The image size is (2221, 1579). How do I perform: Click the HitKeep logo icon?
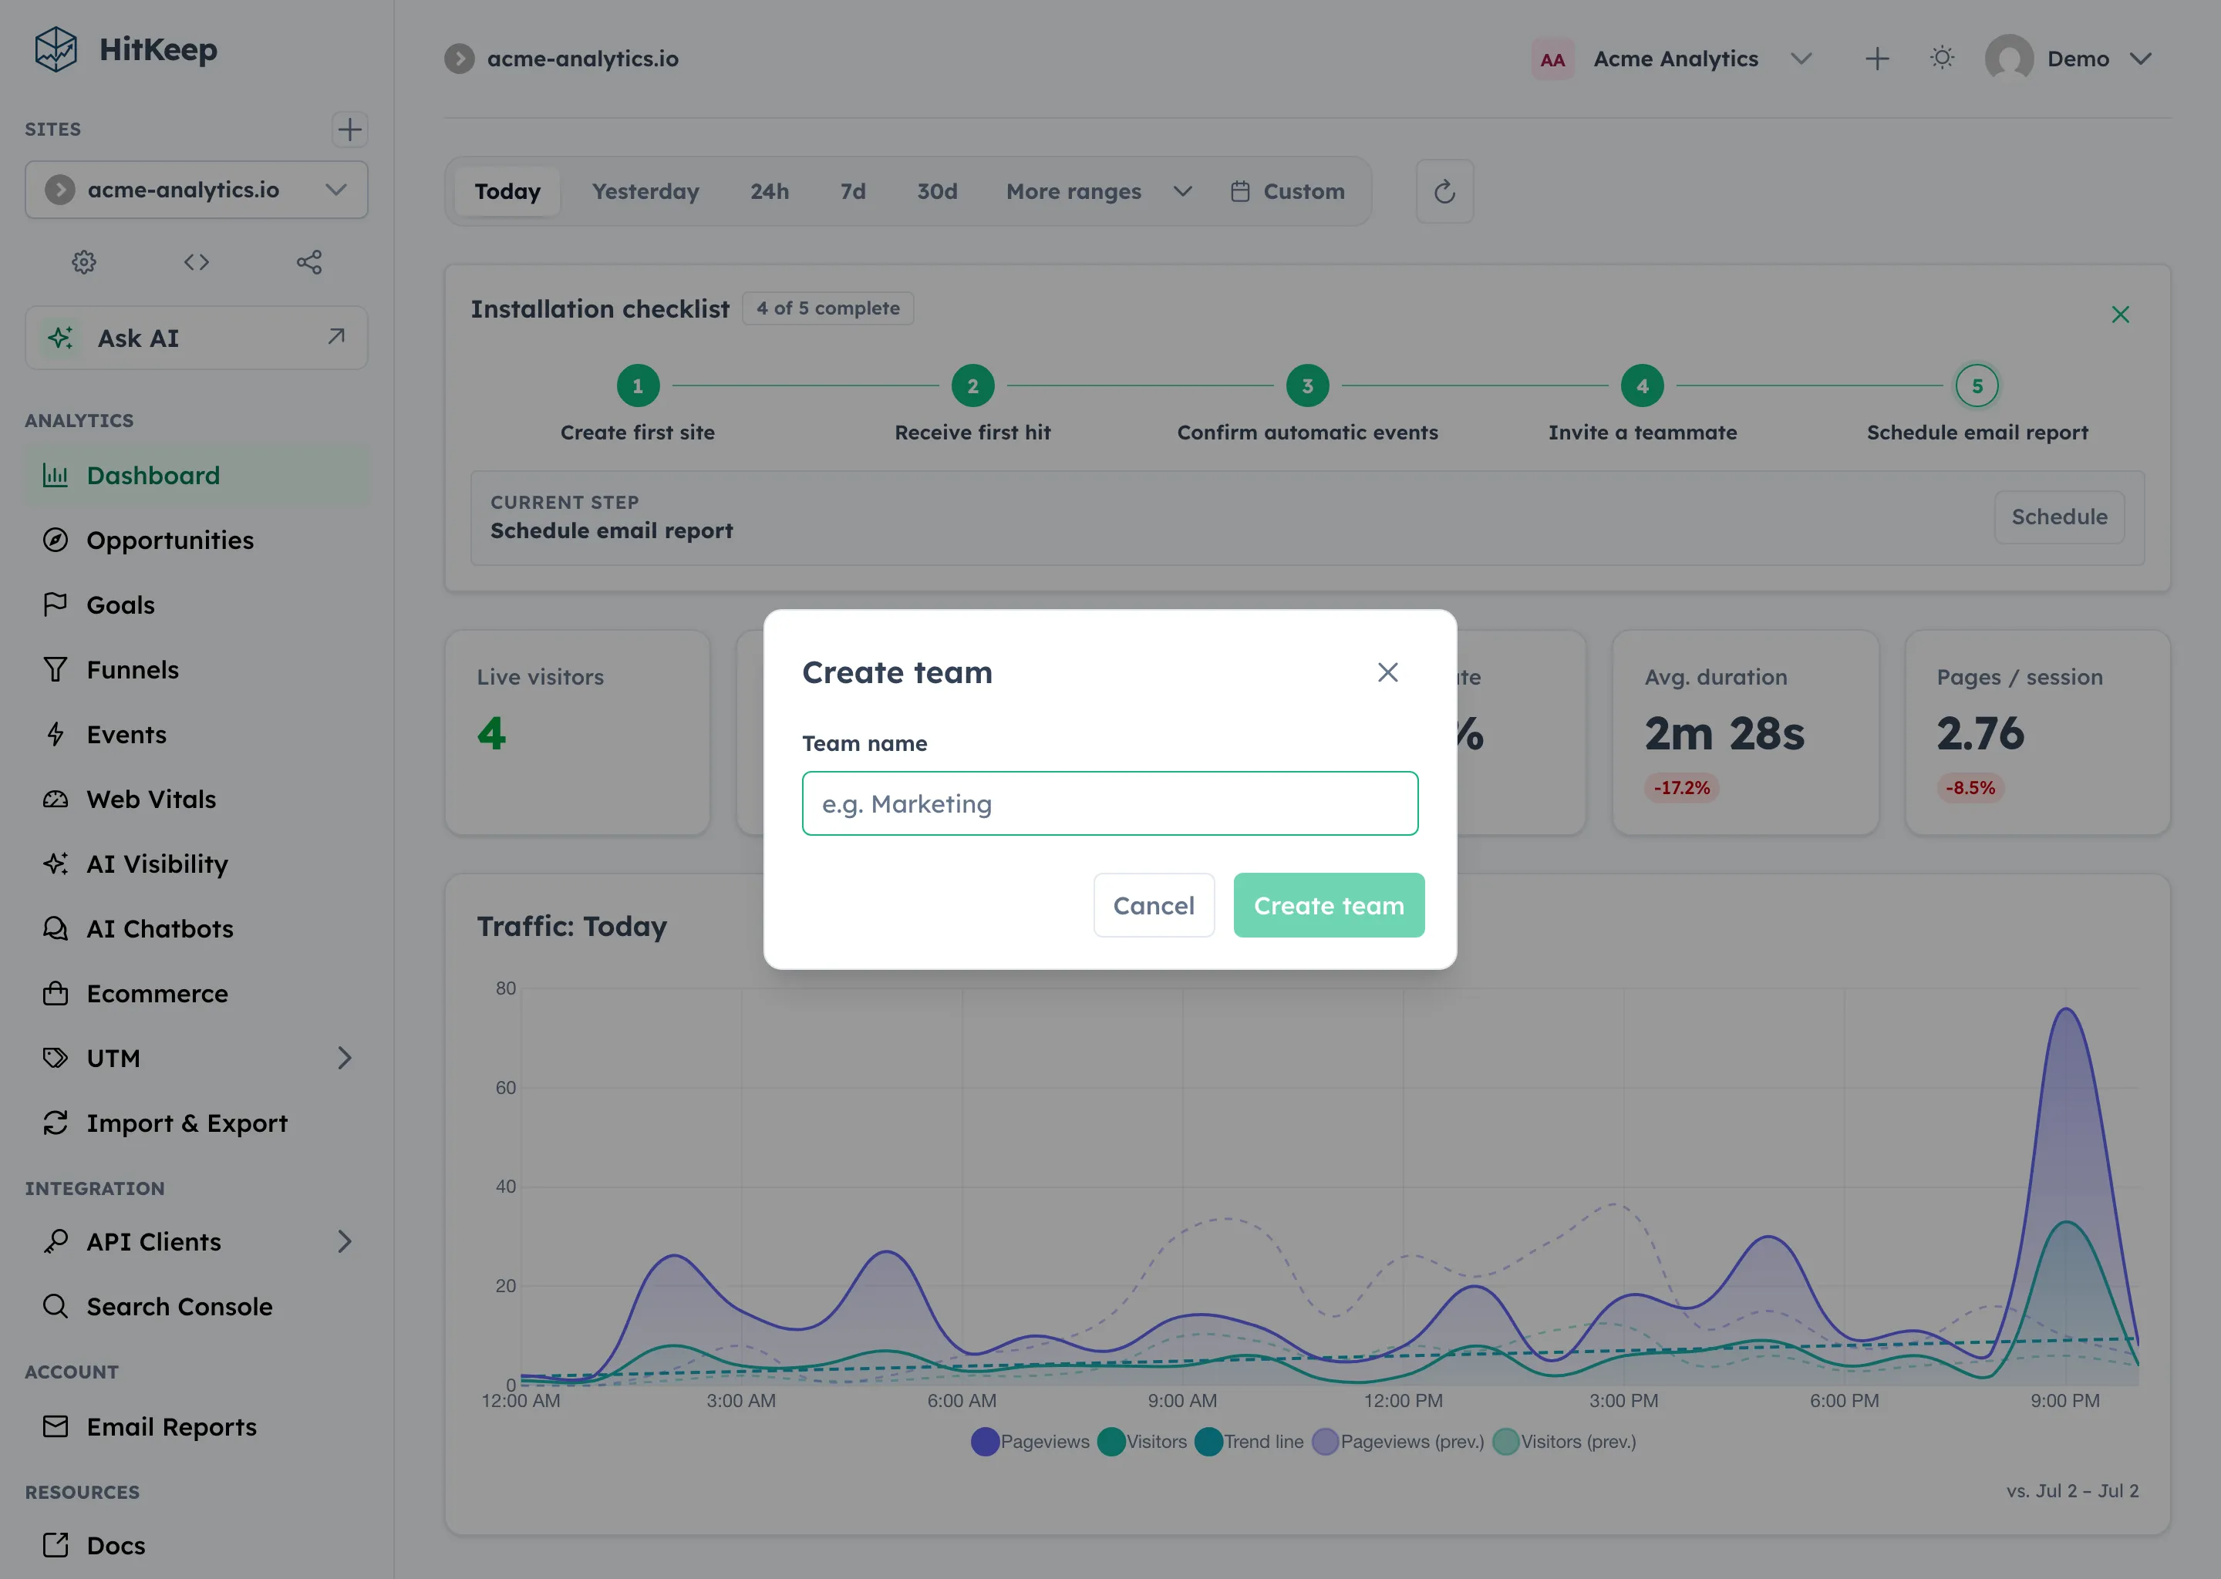point(56,49)
